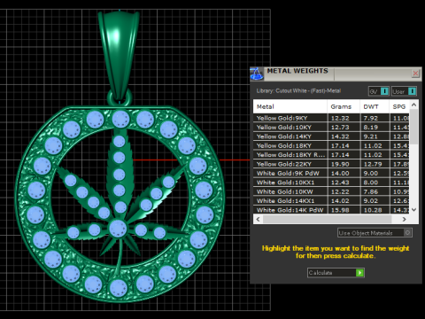Viewport: 425px width, 319px height.
Task: Select White Gold:14K PdW row
Action: (x=331, y=210)
